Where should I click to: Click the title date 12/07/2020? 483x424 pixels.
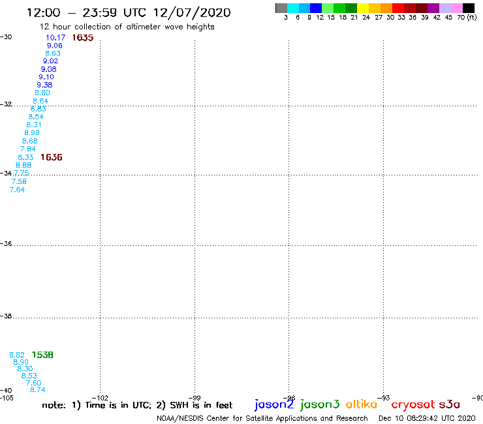pyautogui.click(x=192, y=13)
